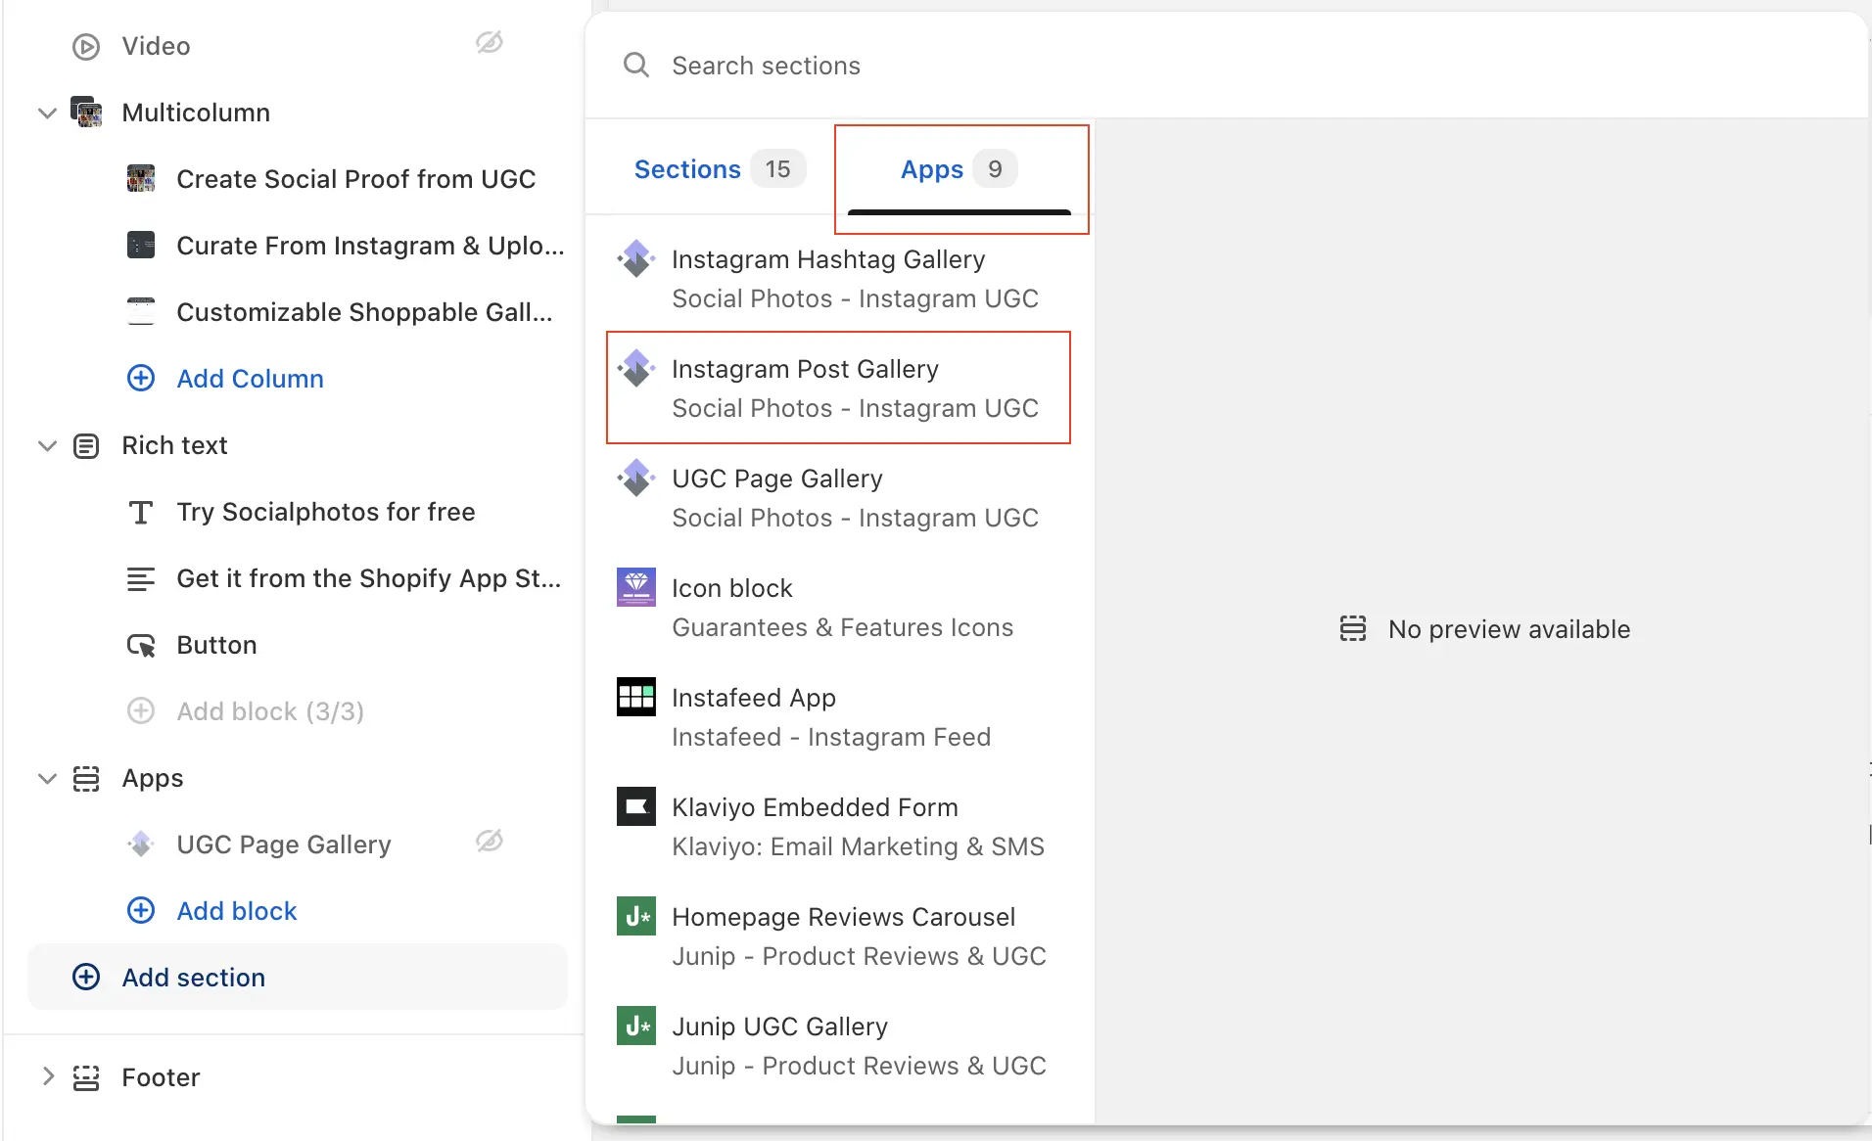The width and height of the screenshot is (1872, 1141).
Task: Select Klaviyo Embedded Form entry
Action: pos(840,826)
